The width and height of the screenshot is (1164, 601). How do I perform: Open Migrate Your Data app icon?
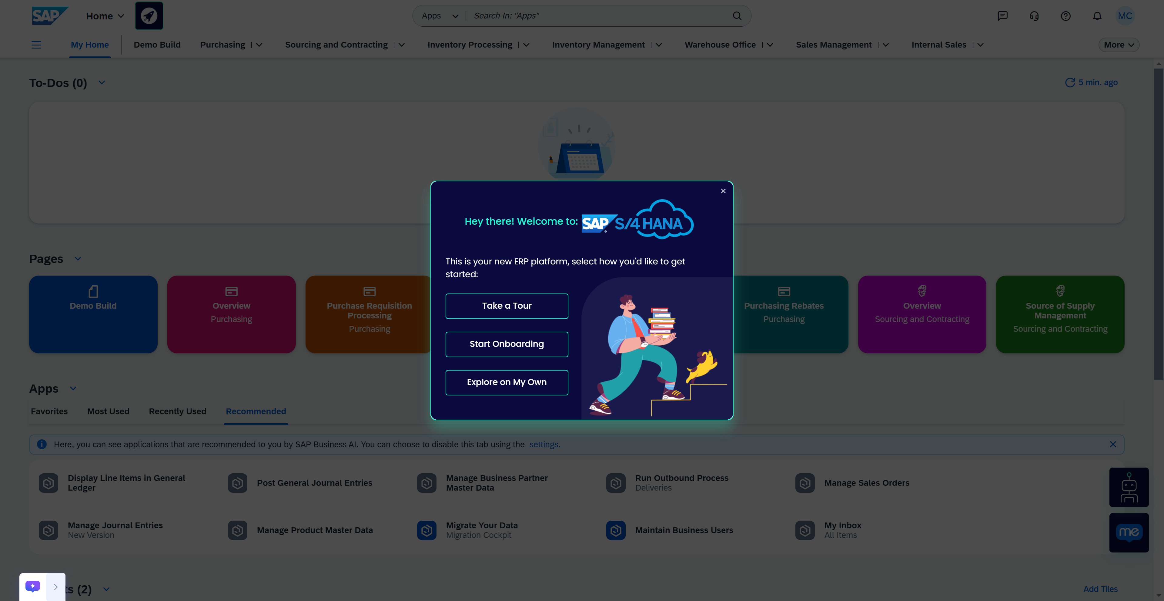point(426,530)
